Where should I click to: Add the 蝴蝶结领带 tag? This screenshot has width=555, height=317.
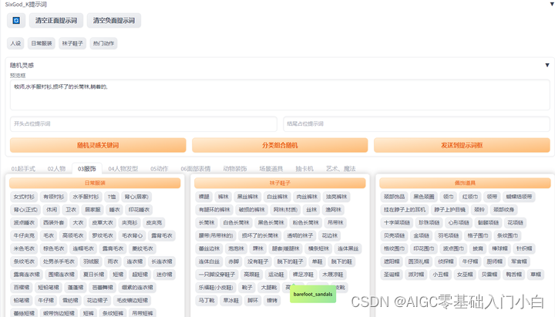[519, 197]
